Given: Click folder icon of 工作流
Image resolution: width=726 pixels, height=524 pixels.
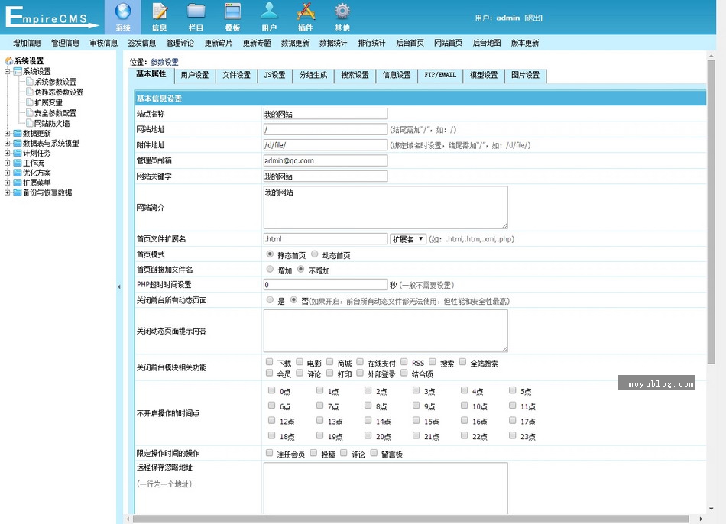Looking at the screenshot, I should pos(17,163).
